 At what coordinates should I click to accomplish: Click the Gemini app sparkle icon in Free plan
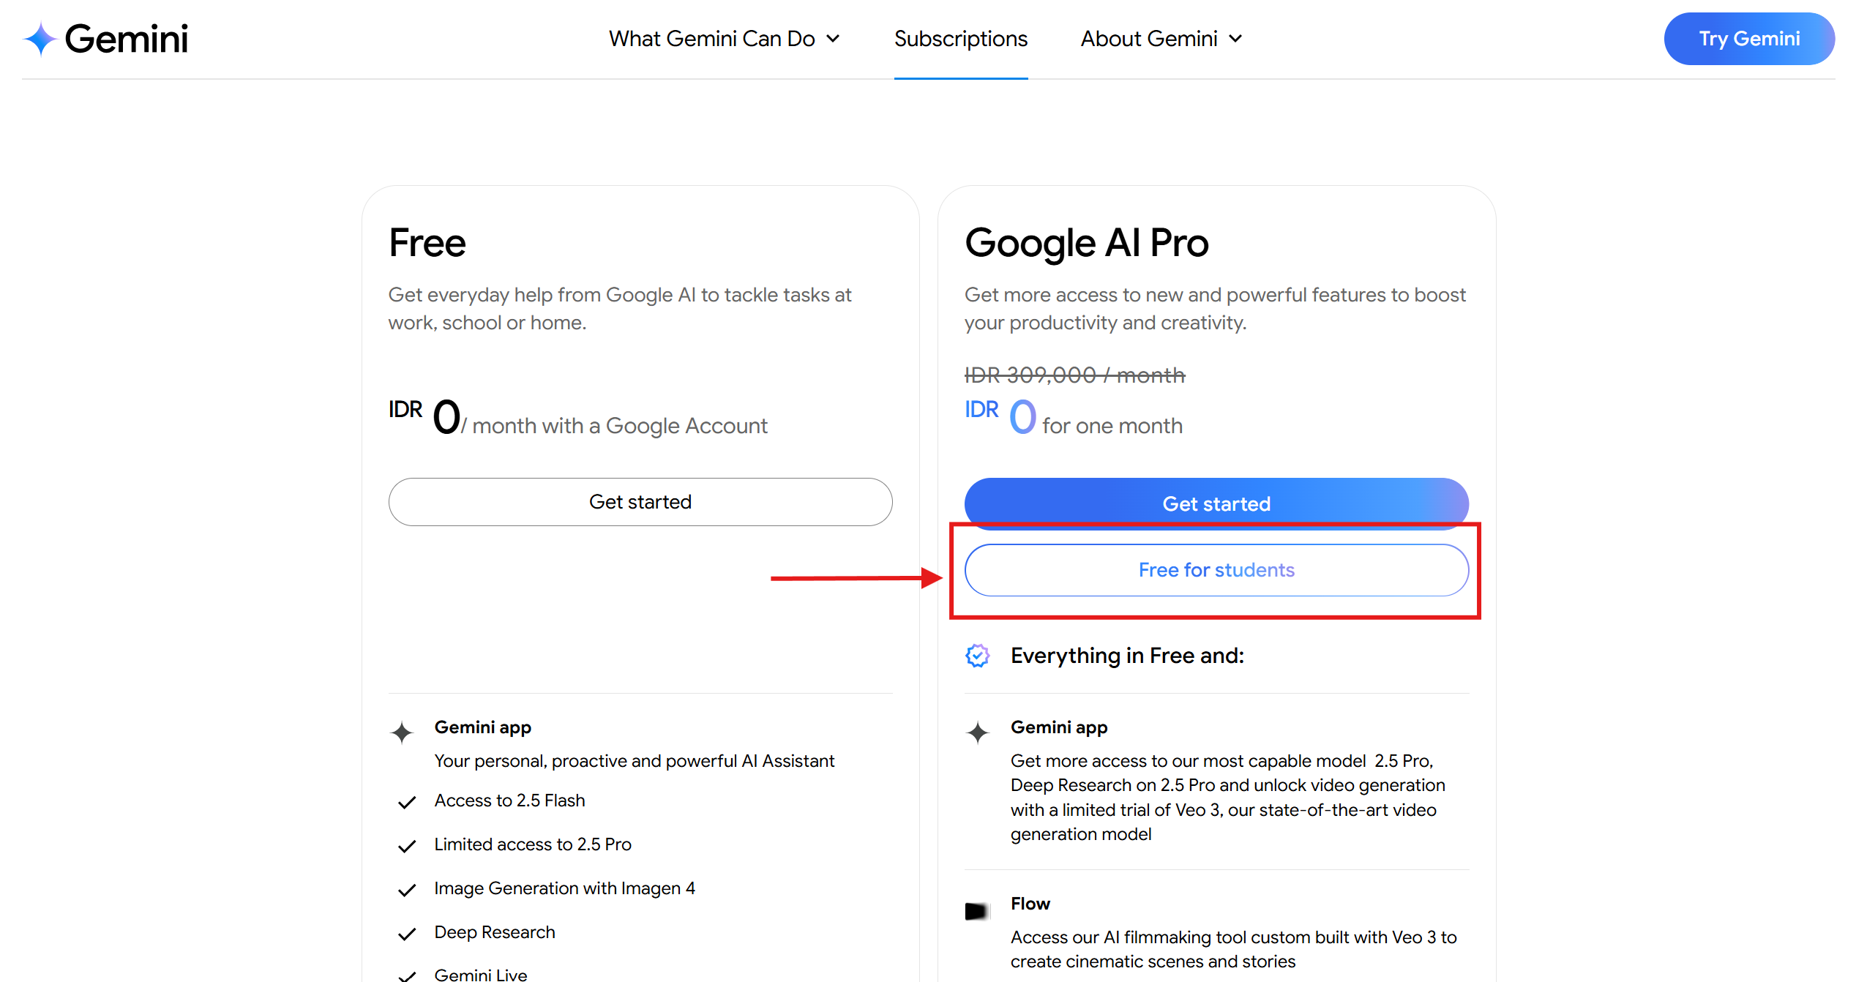coord(402,732)
